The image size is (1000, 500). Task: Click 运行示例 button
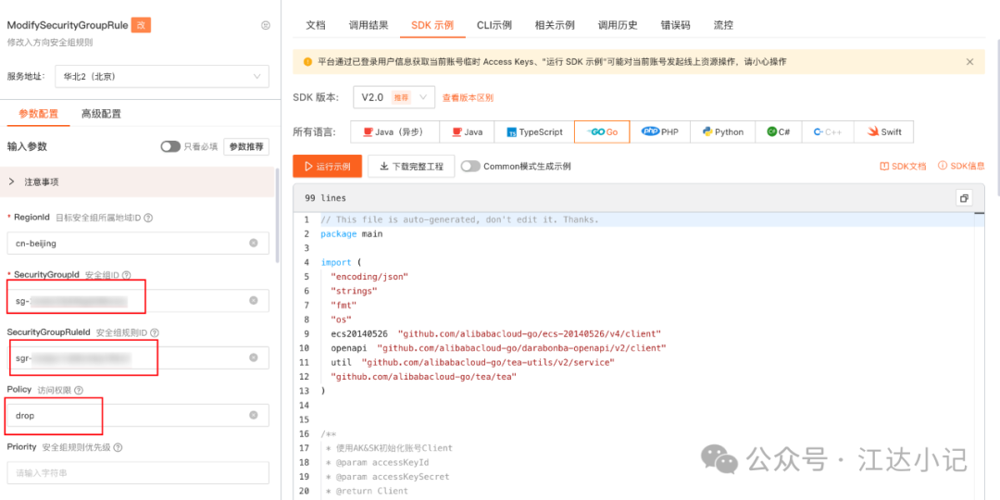tap(328, 167)
